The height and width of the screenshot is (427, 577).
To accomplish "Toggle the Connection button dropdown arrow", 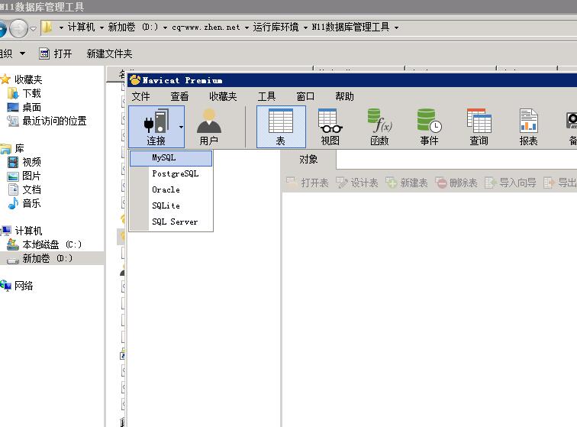I will coord(181,127).
